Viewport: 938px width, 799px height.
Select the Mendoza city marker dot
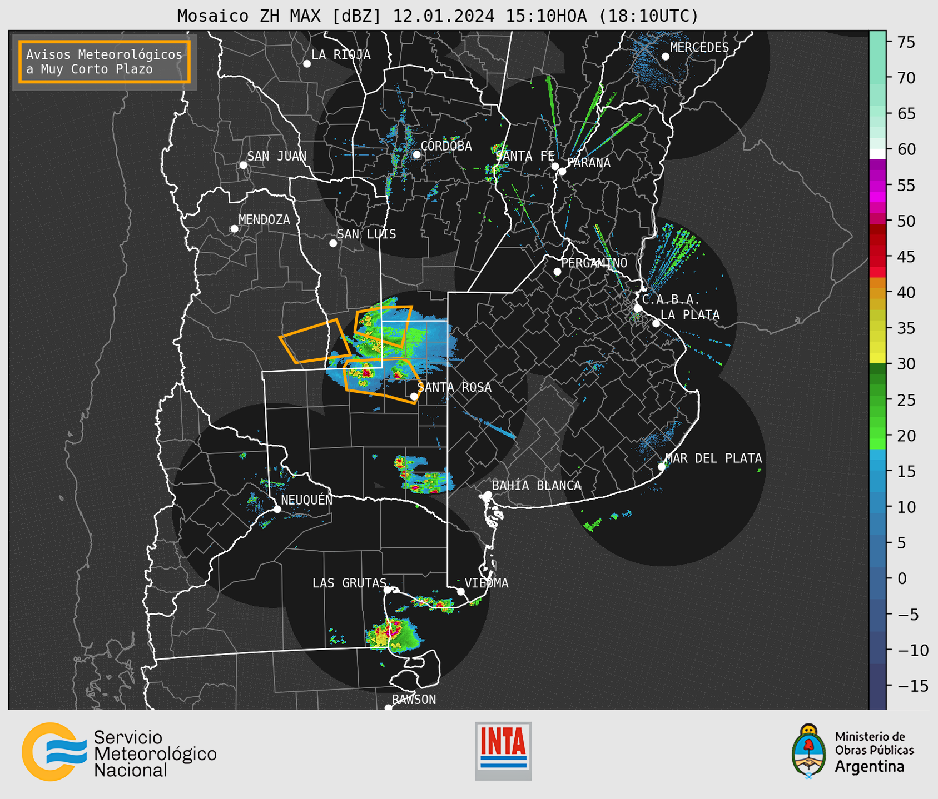(234, 229)
